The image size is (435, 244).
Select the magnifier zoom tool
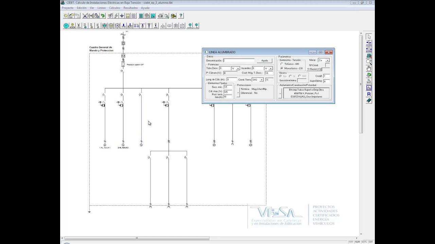tap(369, 62)
